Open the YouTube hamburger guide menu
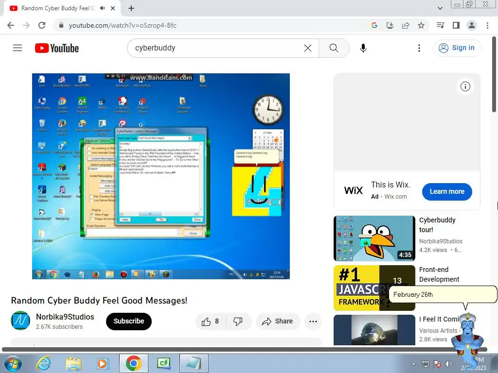Image resolution: width=498 pixels, height=373 pixels. (x=18, y=48)
